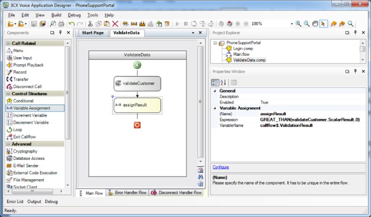Open Print Preview from the toolbar
The height and width of the screenshot is (217, 371).
53,23
